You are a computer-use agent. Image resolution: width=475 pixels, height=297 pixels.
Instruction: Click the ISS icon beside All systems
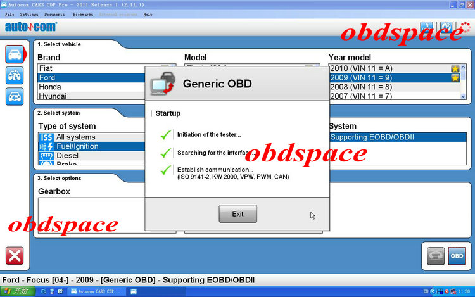(x=46, y=137)
